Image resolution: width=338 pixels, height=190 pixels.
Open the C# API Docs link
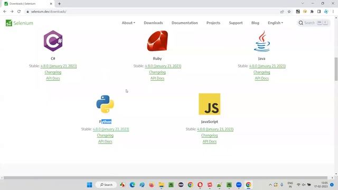(x=53, y=78)
